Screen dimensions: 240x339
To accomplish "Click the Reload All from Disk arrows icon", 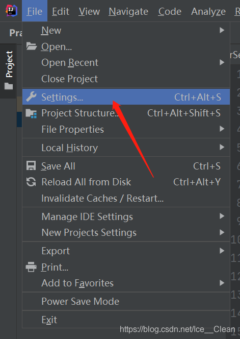I will (x=31, y=182).
